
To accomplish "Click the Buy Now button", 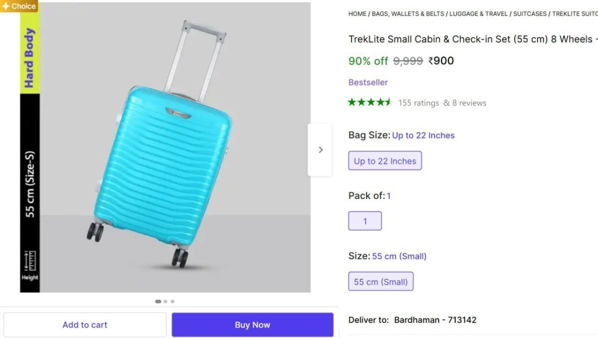I will 252,325.
